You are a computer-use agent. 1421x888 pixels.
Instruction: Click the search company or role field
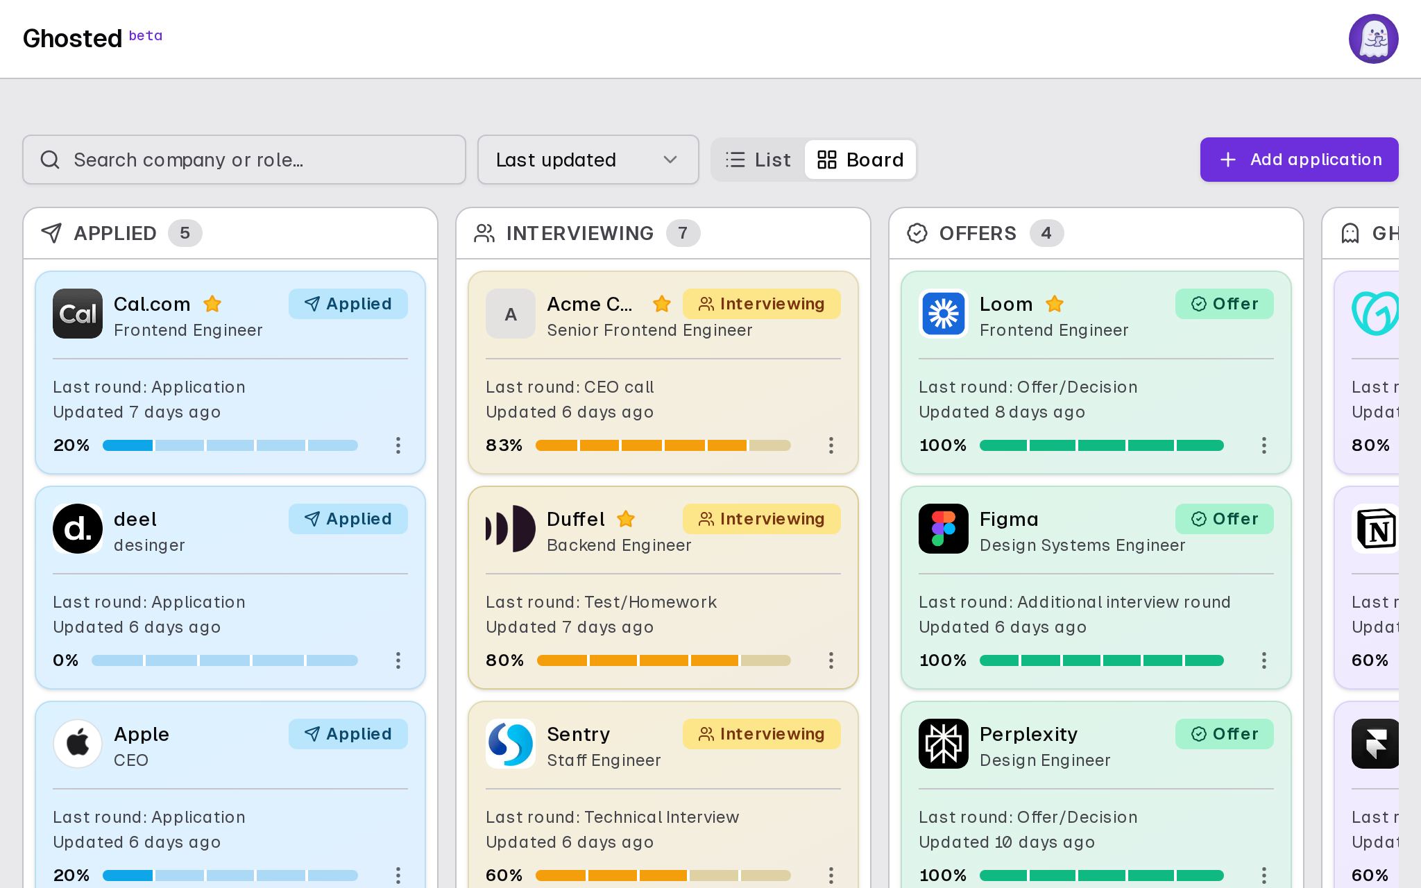[x=244, y=160]
